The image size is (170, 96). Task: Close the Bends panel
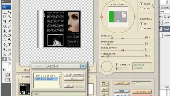coord(83,66)
